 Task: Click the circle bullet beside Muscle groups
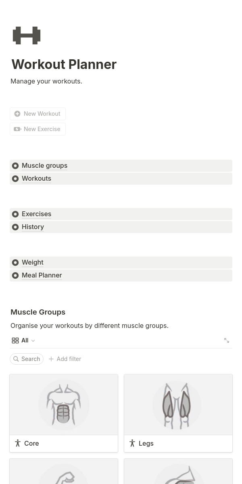(15, 166)
